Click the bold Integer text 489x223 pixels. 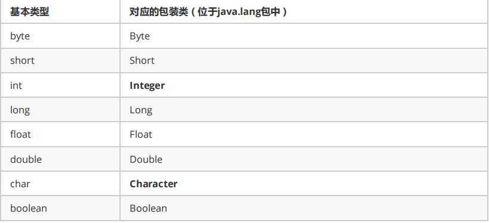pyautogui.click(x=147, y=86)
